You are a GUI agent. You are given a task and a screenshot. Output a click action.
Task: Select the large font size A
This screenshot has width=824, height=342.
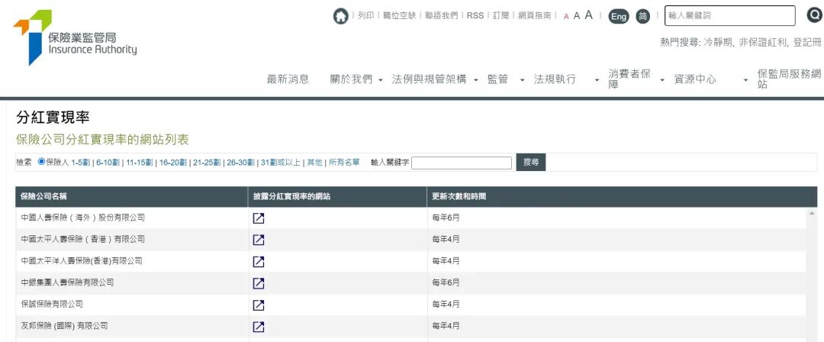click(588, 15)
